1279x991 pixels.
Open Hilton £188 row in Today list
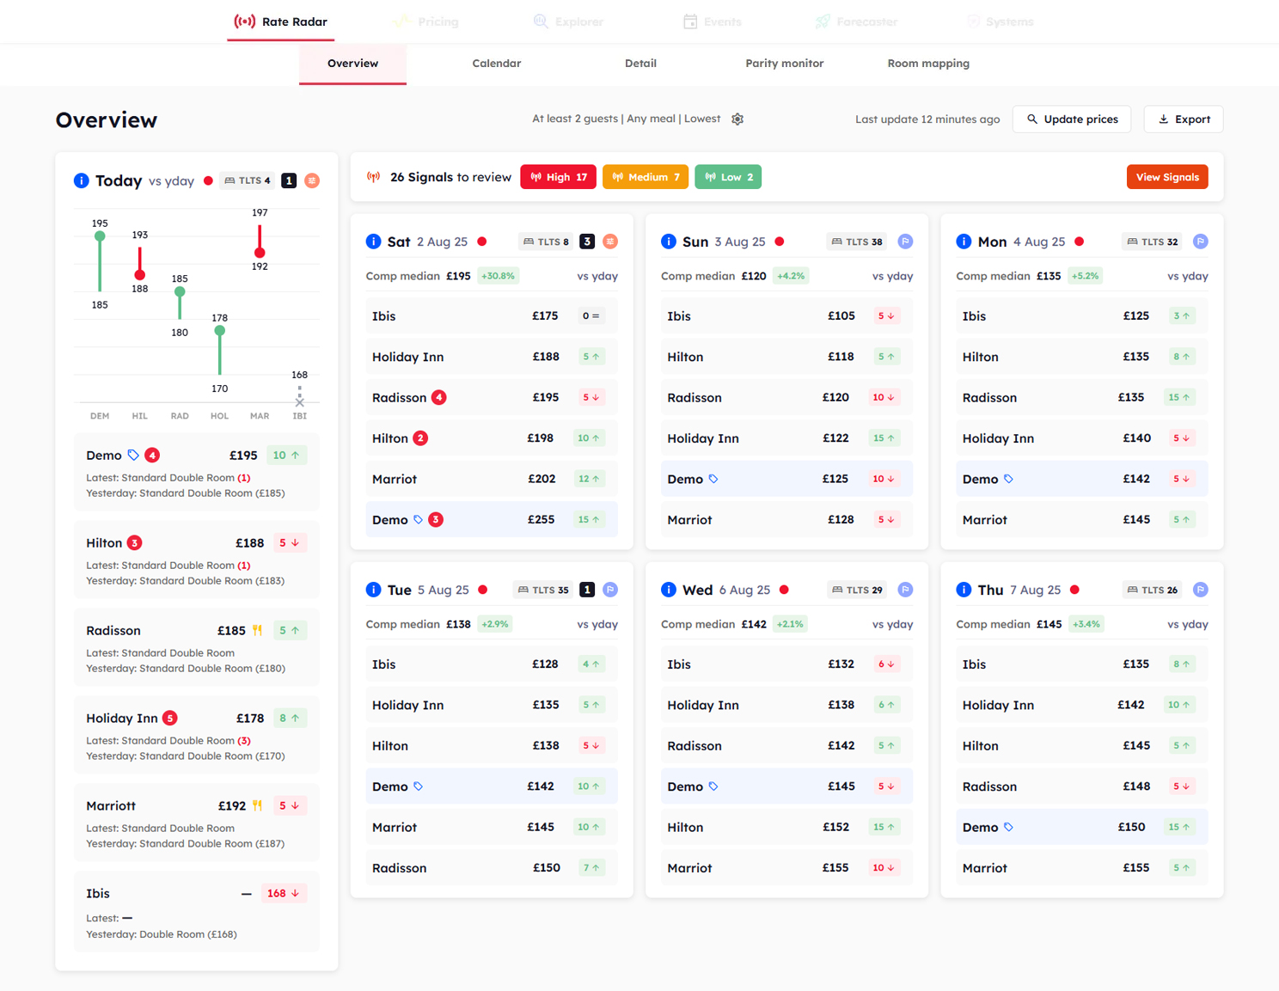coord(197,560)
